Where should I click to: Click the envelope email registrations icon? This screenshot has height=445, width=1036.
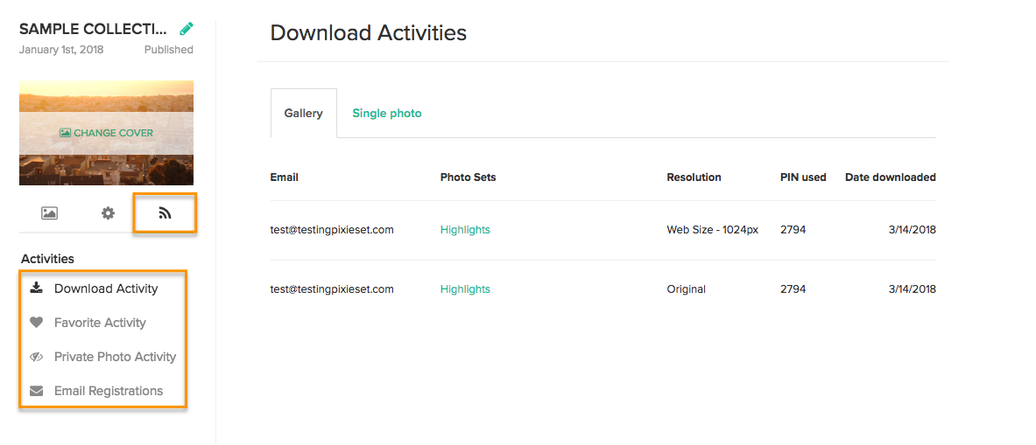click(x=37, y=391)
